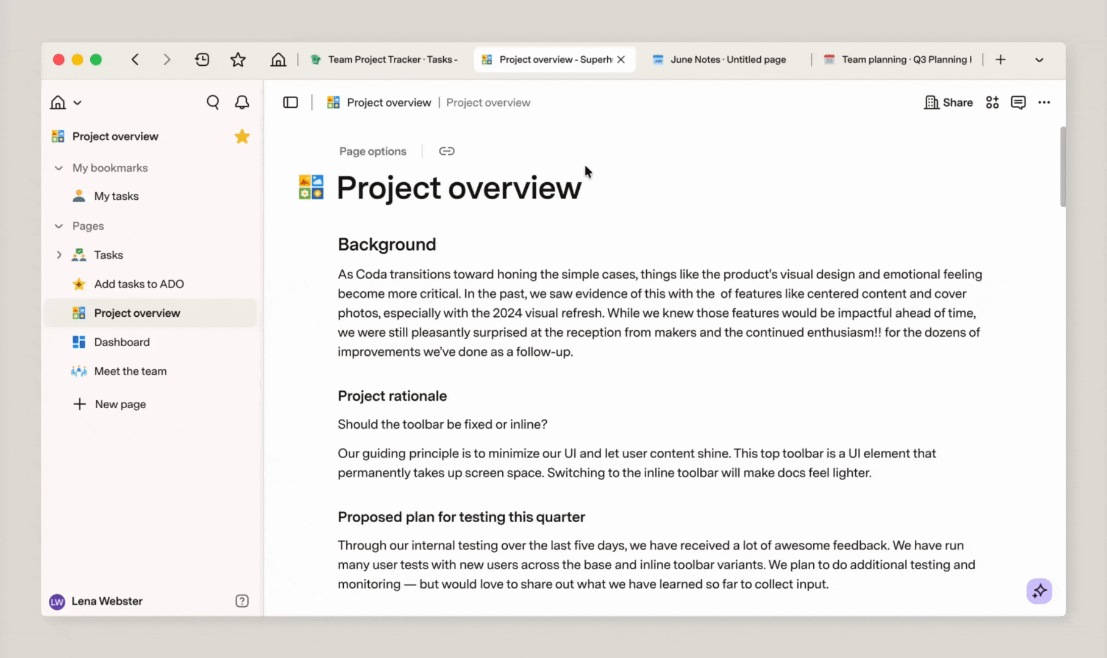Open the history clock icon
Image resolution: width=1107 pixels, height=658 pixels.
point(202,59)
